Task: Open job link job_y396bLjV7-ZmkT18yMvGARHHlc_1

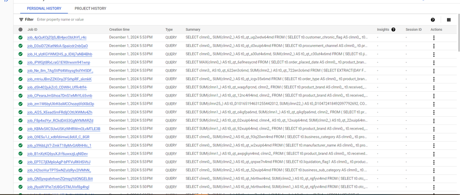Action: [x=59, y=146]
